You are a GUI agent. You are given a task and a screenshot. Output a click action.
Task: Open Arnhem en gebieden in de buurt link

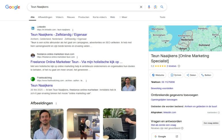(201, 106)
